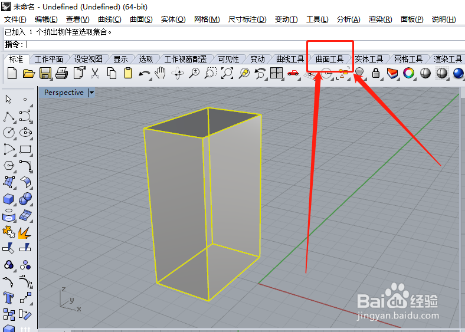The width and height of the screenshot is (465, 332).
Task: Select the Zoom window tool
Action: pyautogui.click(x=211, y=73)
